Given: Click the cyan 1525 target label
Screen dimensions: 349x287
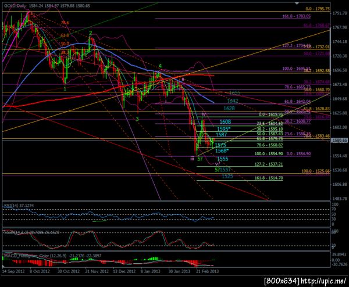Looking at the screenshot, I should 227,177.
